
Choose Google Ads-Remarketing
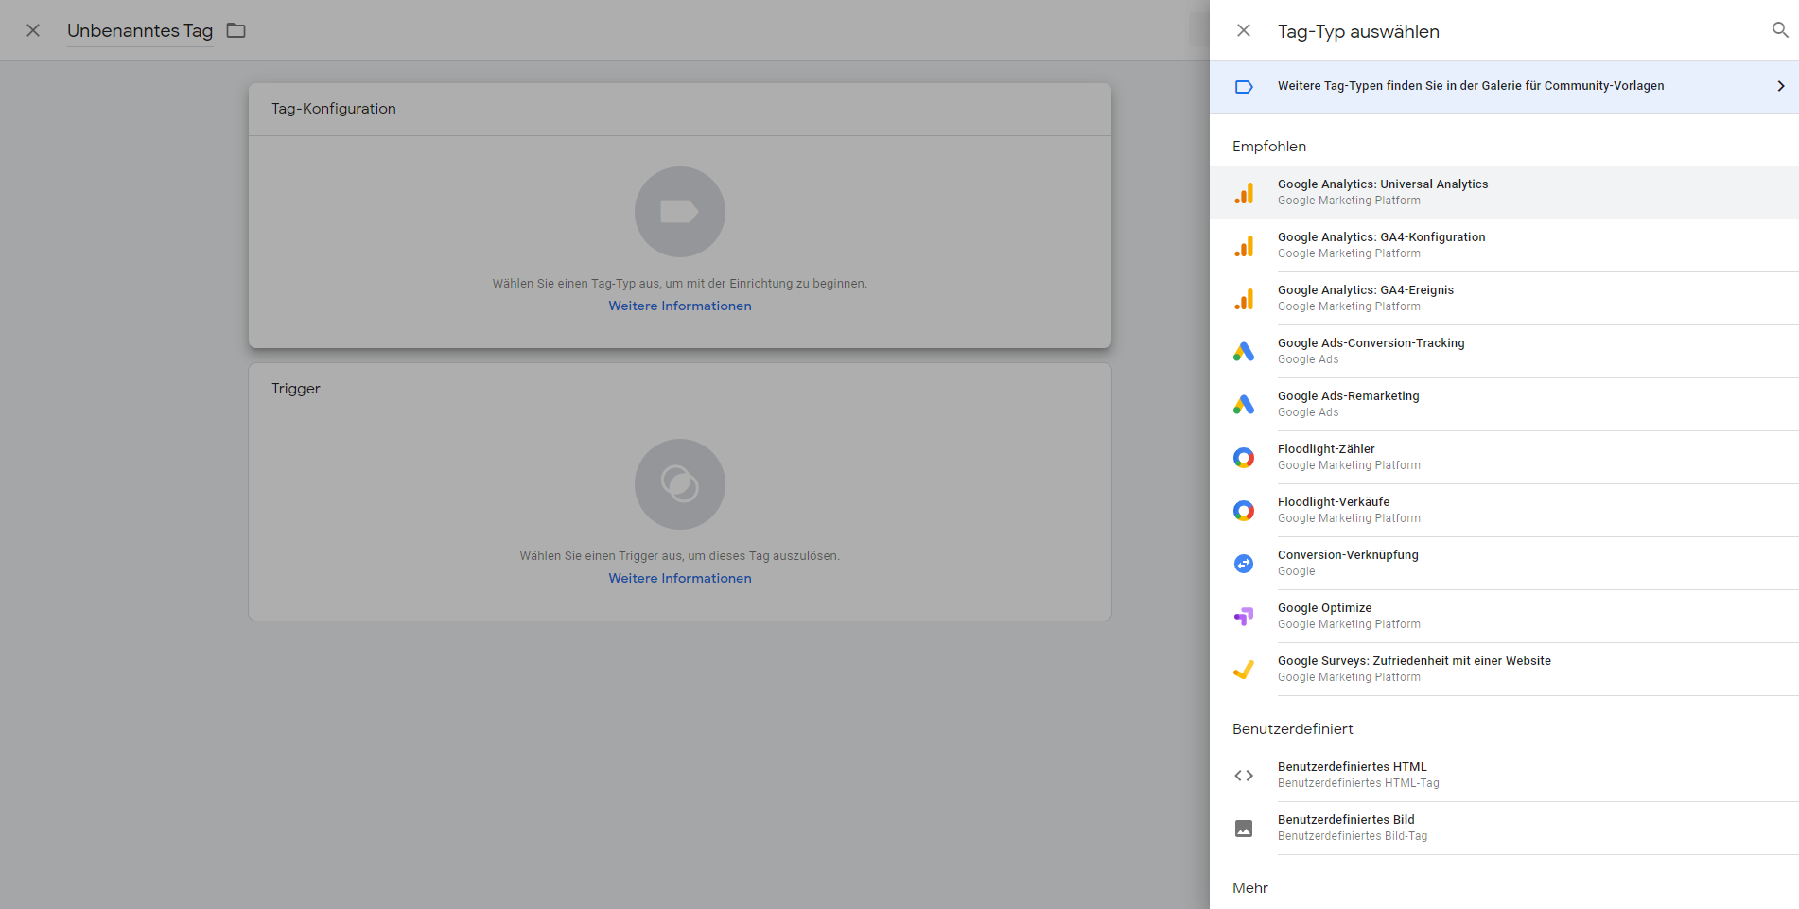click(1504, 405)
